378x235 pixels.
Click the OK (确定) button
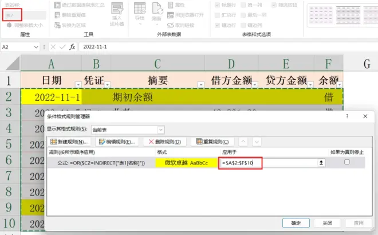[296, 223]
